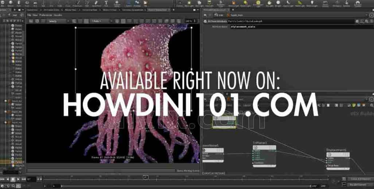Select the L-System shelf tool
The image size is (374, 189).
pos(129,3)
